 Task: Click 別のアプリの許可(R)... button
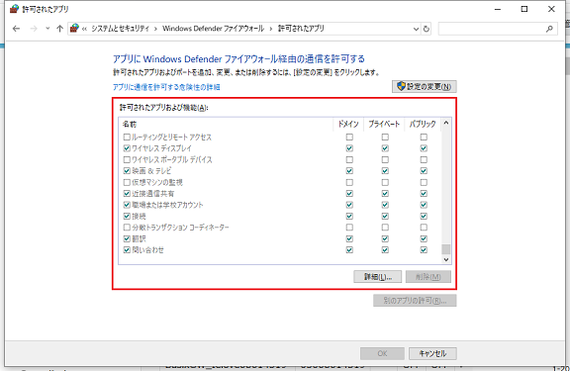(415, 301)
